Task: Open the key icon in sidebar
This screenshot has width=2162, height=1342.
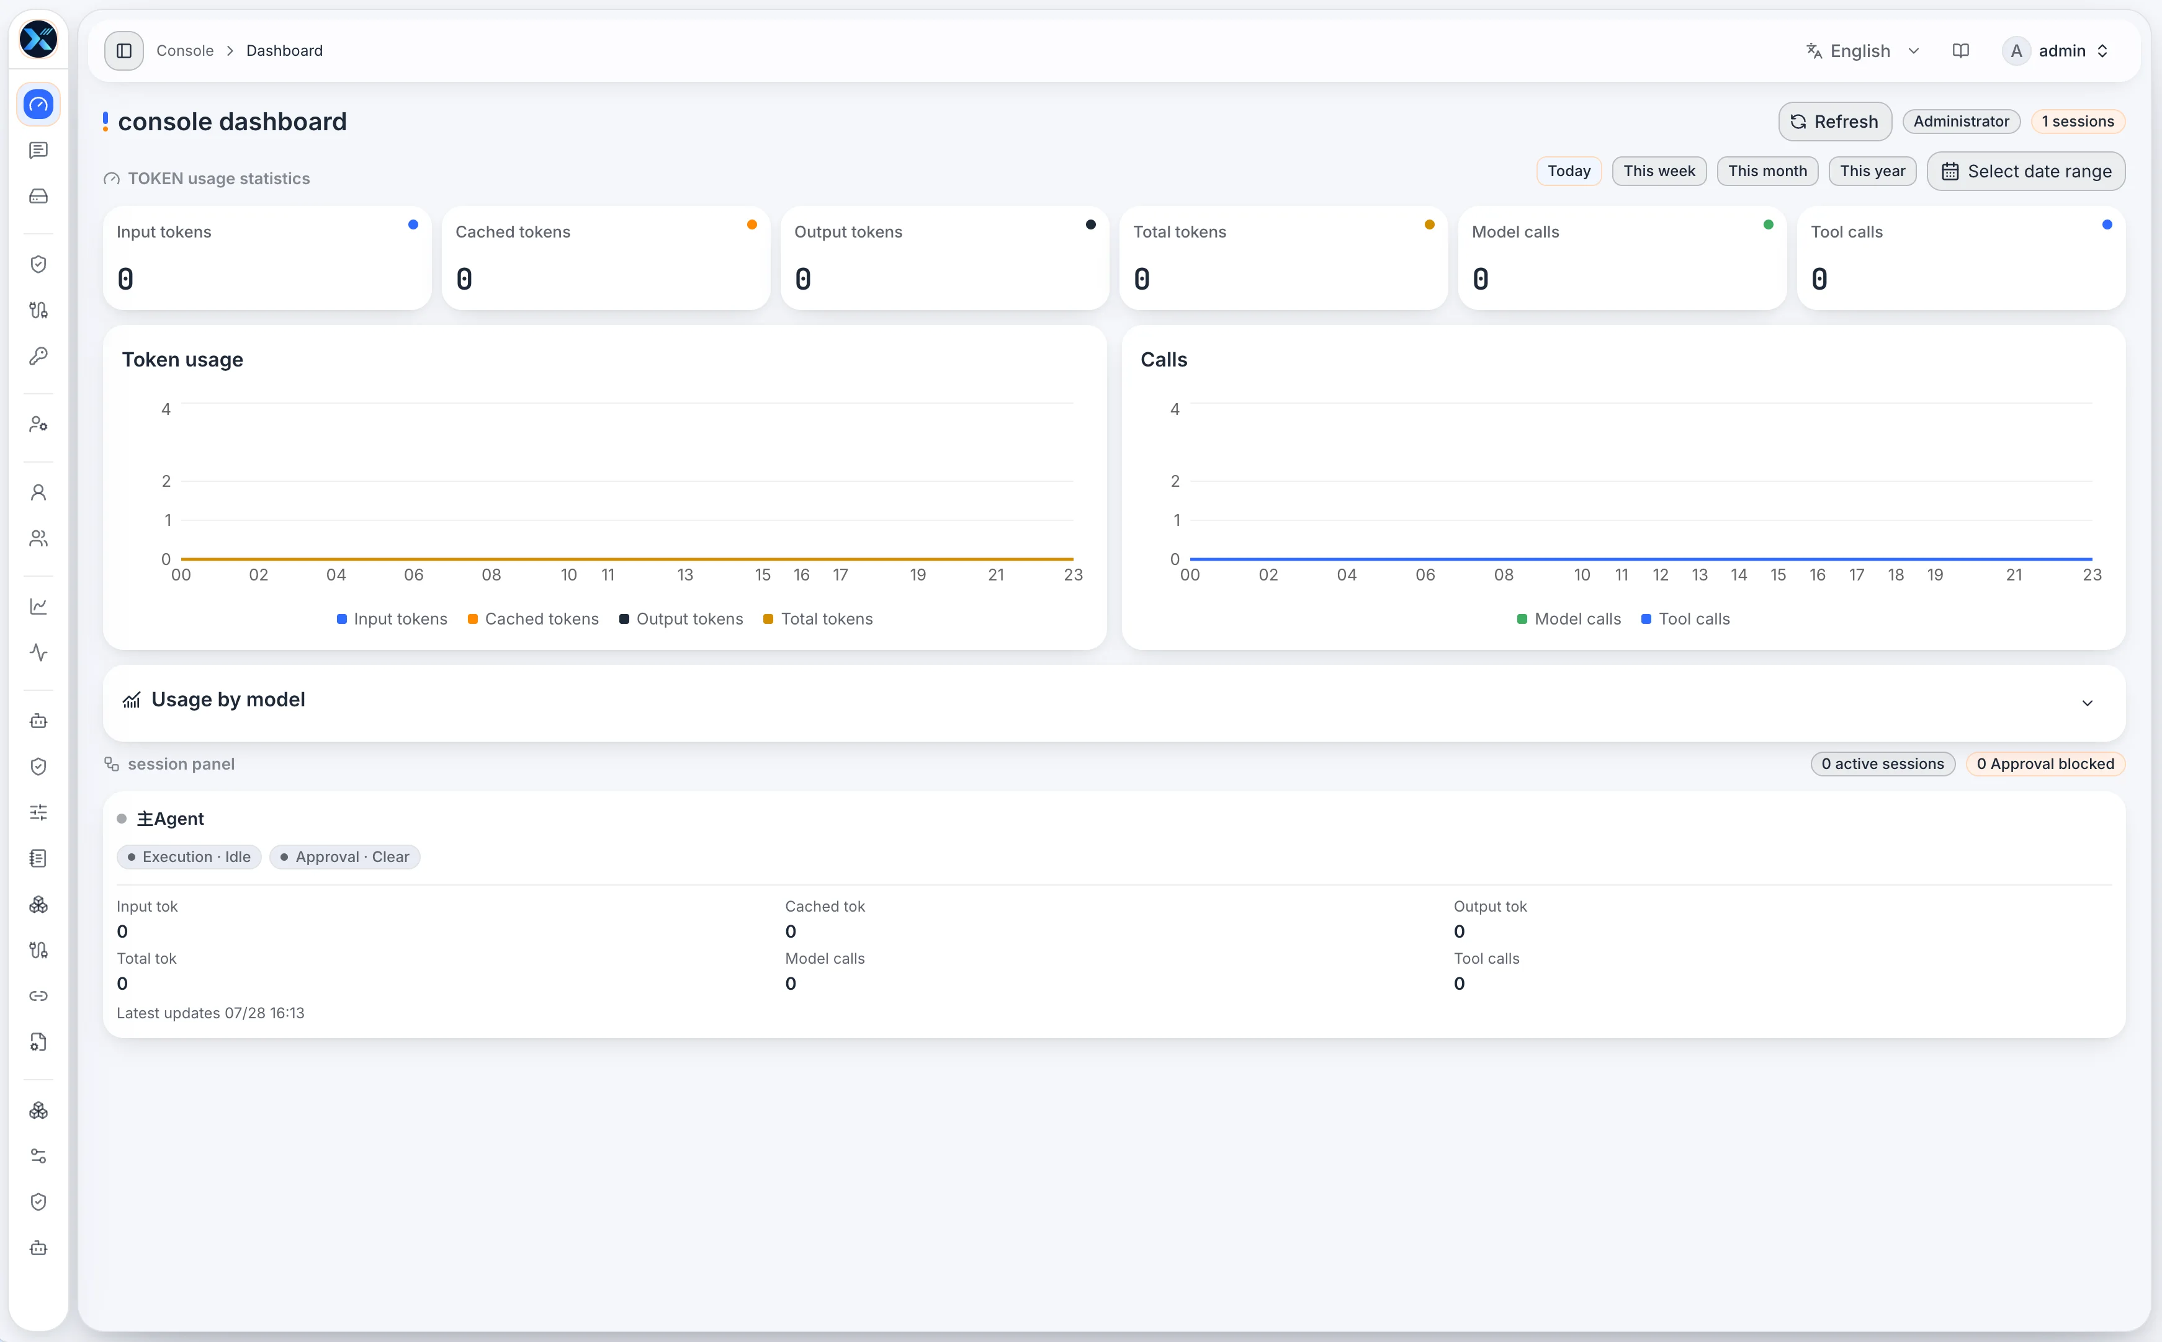Action: 38,356
